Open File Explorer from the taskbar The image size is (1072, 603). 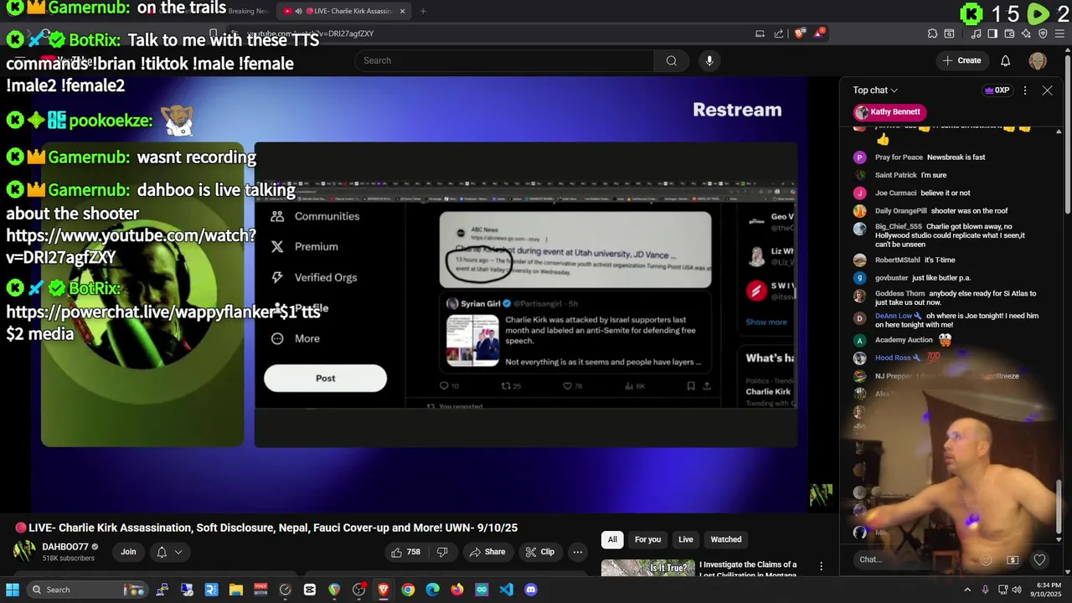tap(235, 590)
